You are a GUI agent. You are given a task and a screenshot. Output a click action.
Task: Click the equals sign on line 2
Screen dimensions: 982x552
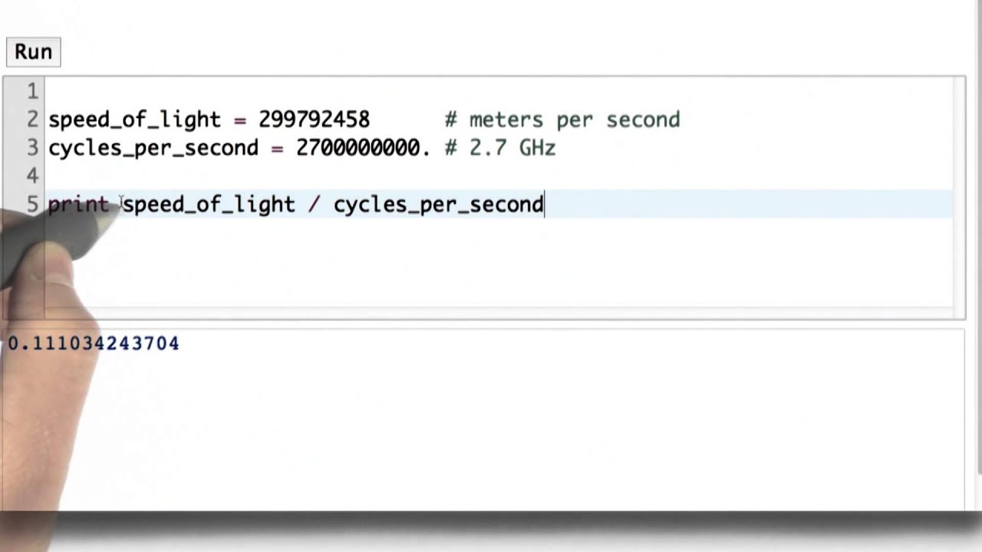point(239,120)
